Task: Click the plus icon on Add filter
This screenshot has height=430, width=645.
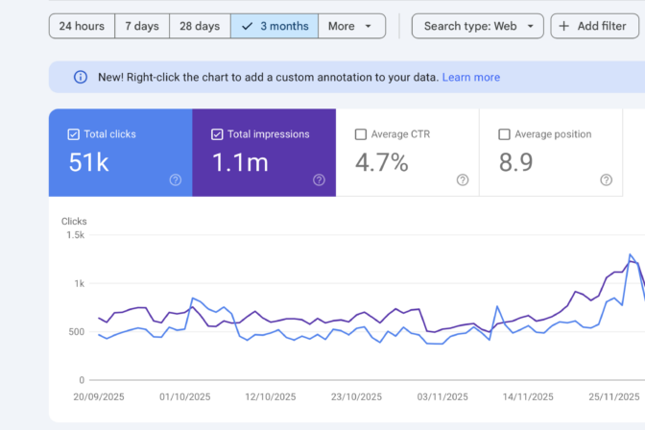Action: (564, 26)
